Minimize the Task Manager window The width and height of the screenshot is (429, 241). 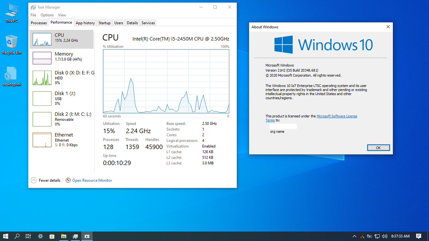tap(201, 7)
